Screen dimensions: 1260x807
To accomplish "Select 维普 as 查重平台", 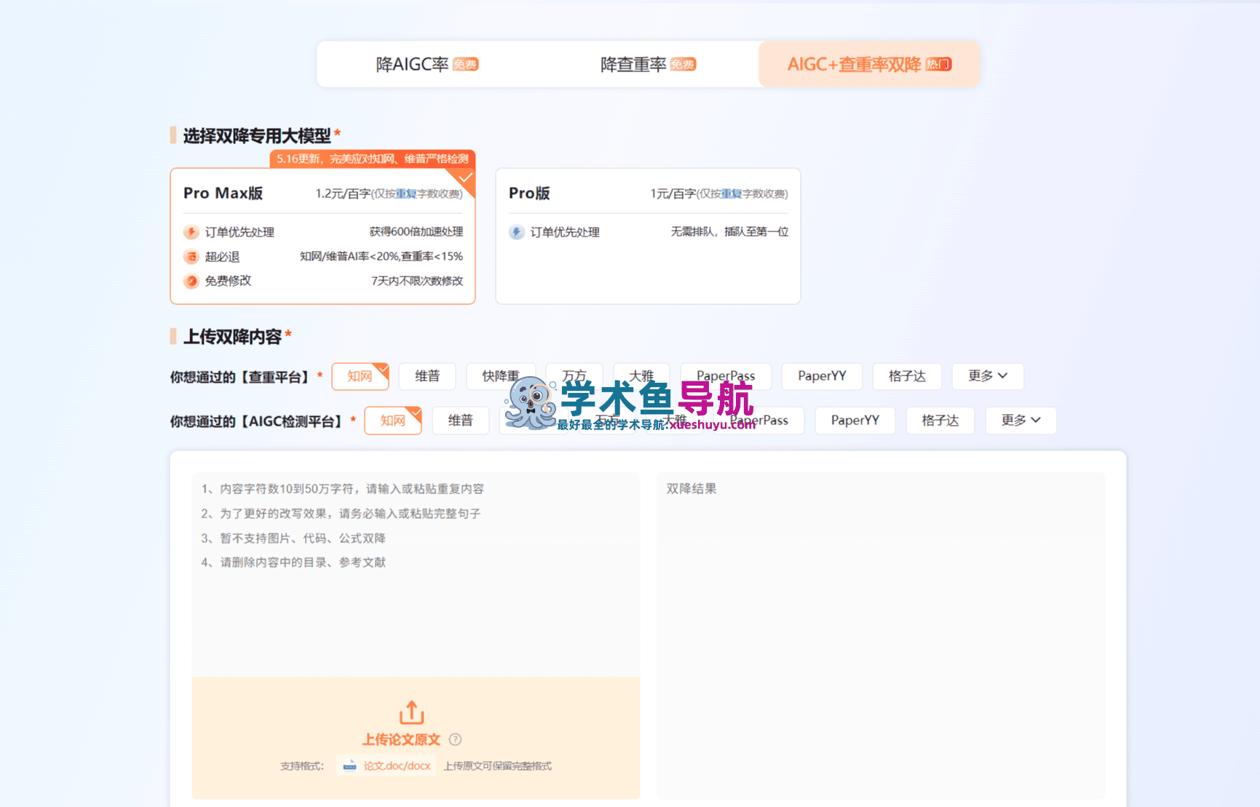I will click(x=427, y=376).
